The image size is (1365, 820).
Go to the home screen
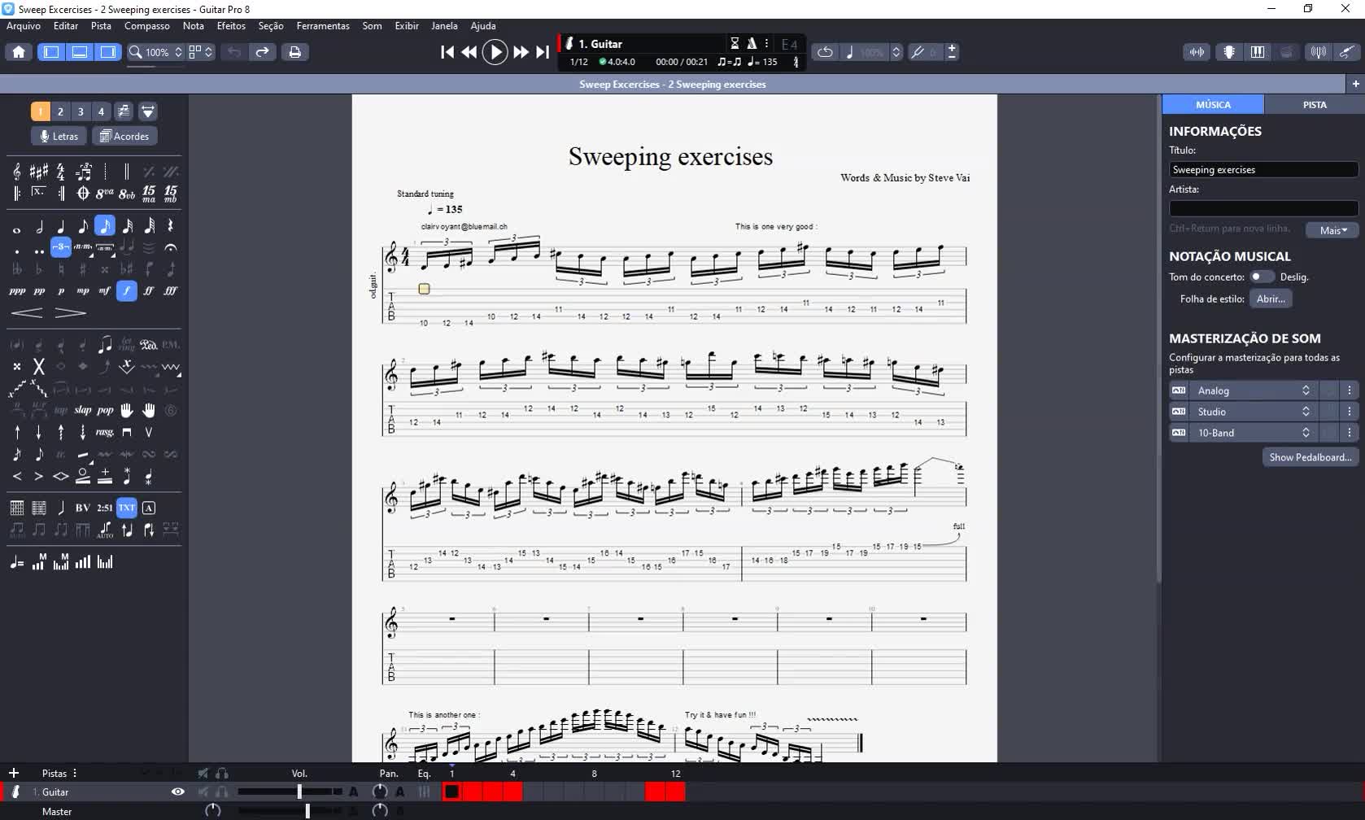(19, 52)
